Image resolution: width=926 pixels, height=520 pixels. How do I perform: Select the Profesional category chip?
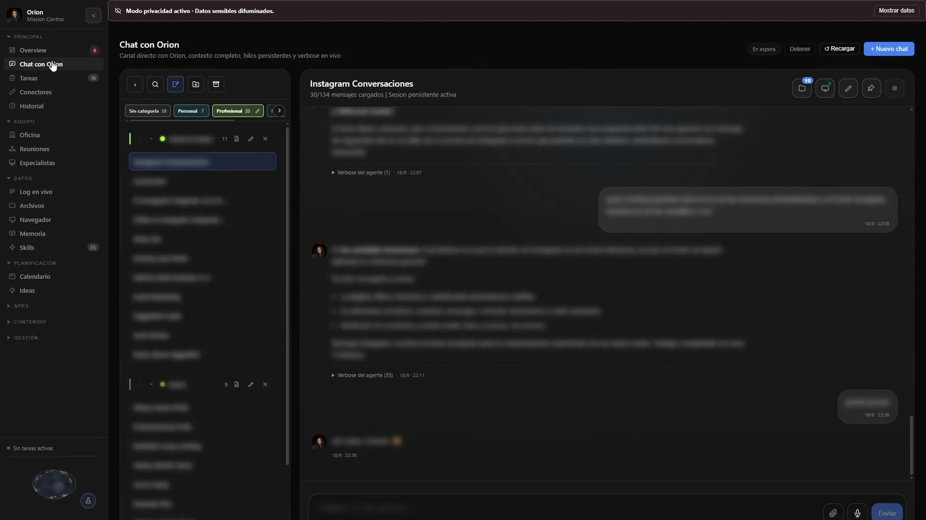[233, 111]
